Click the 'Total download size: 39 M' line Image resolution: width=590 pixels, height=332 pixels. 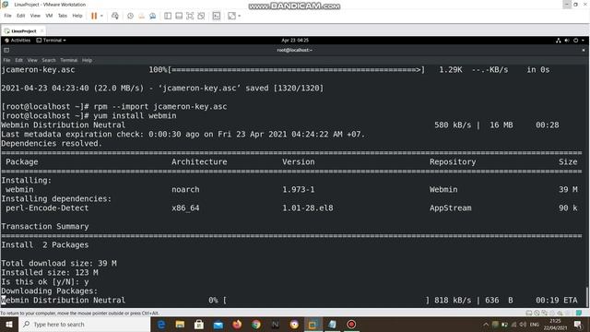(x=59, y=264)
